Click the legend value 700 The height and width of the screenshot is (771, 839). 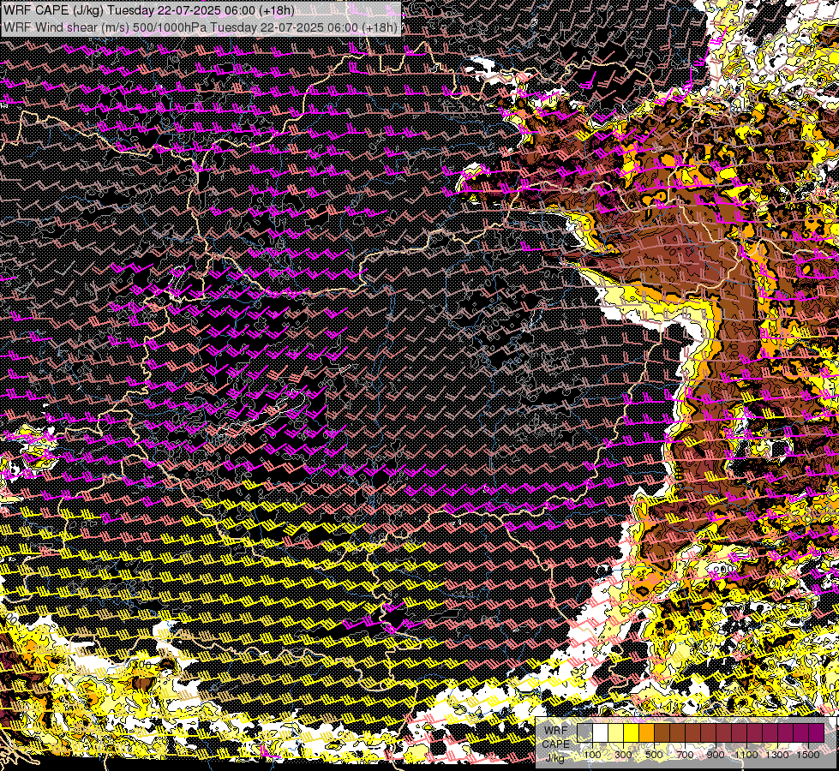click(x=685, y=755)
